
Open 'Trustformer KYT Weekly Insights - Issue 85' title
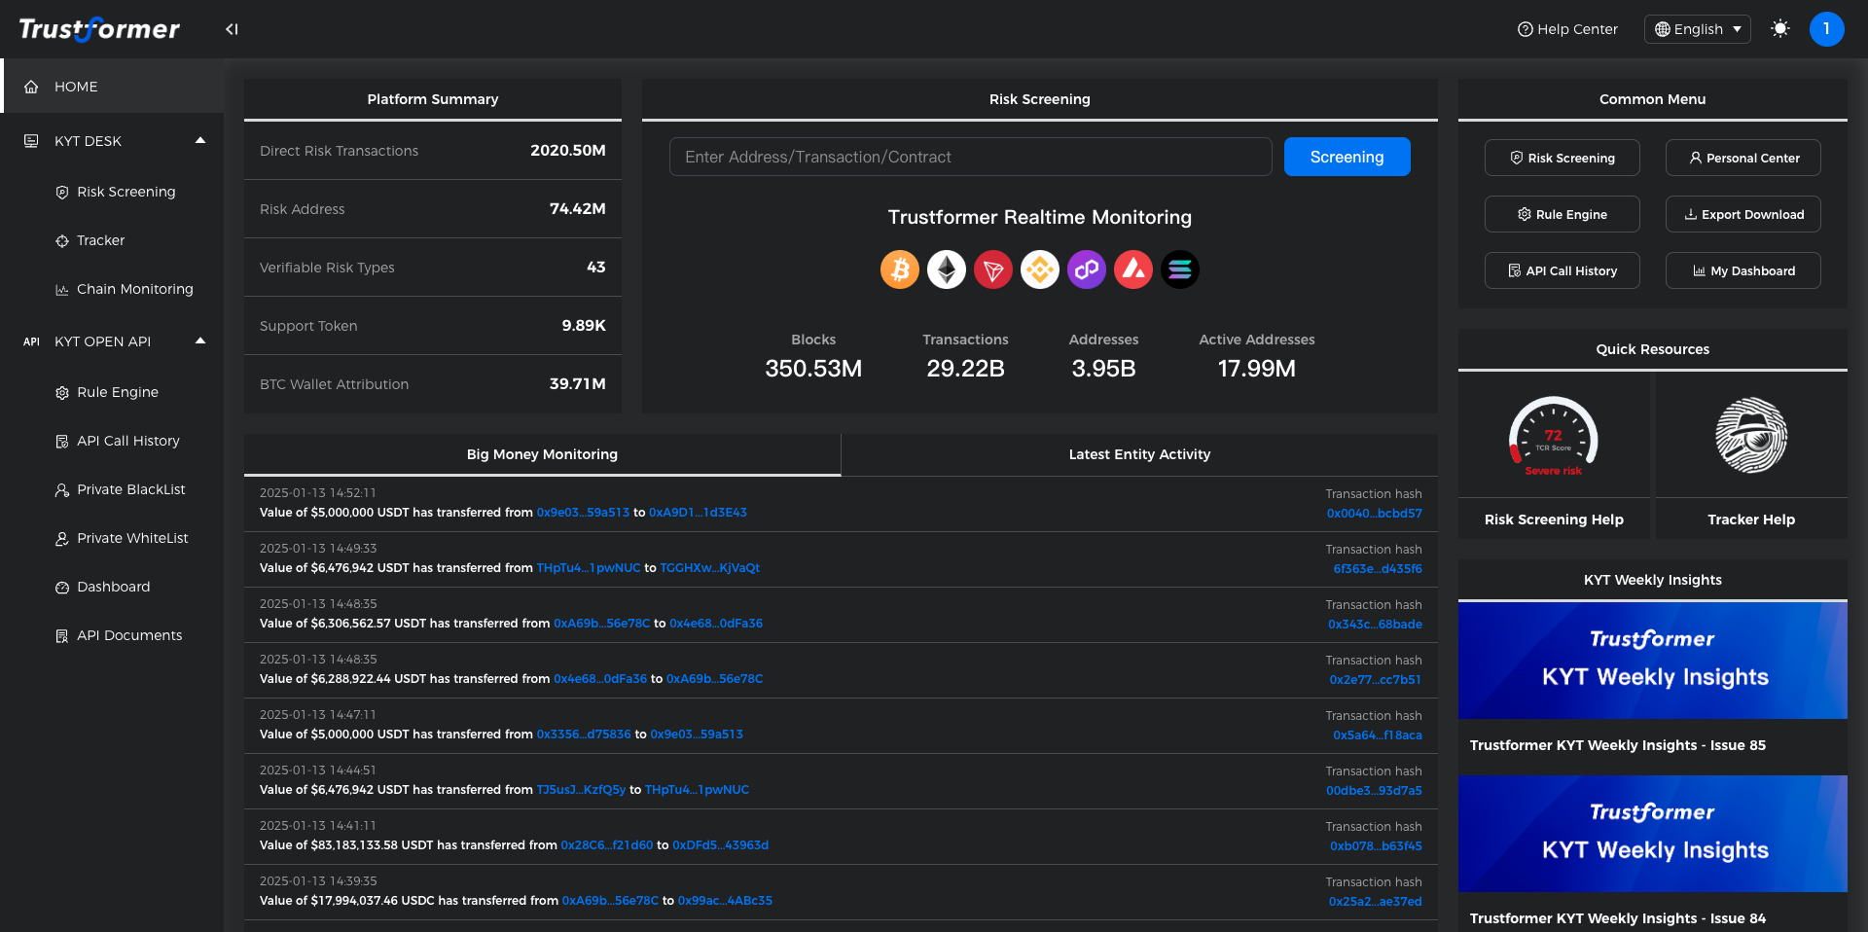click(1617, 745)
